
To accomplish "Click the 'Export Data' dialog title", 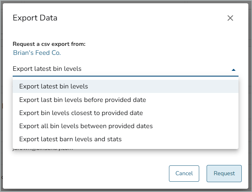I will (x=35, y=18).
